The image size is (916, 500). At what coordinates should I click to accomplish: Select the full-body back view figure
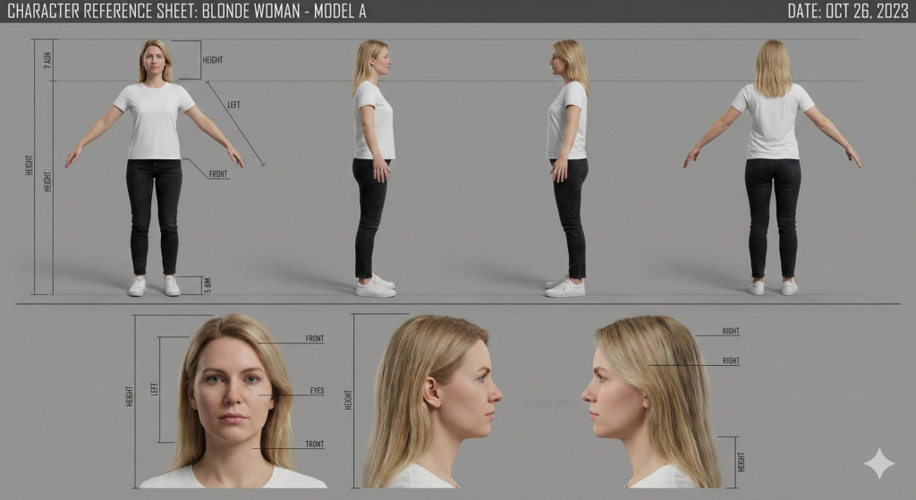tap(772, 167)
